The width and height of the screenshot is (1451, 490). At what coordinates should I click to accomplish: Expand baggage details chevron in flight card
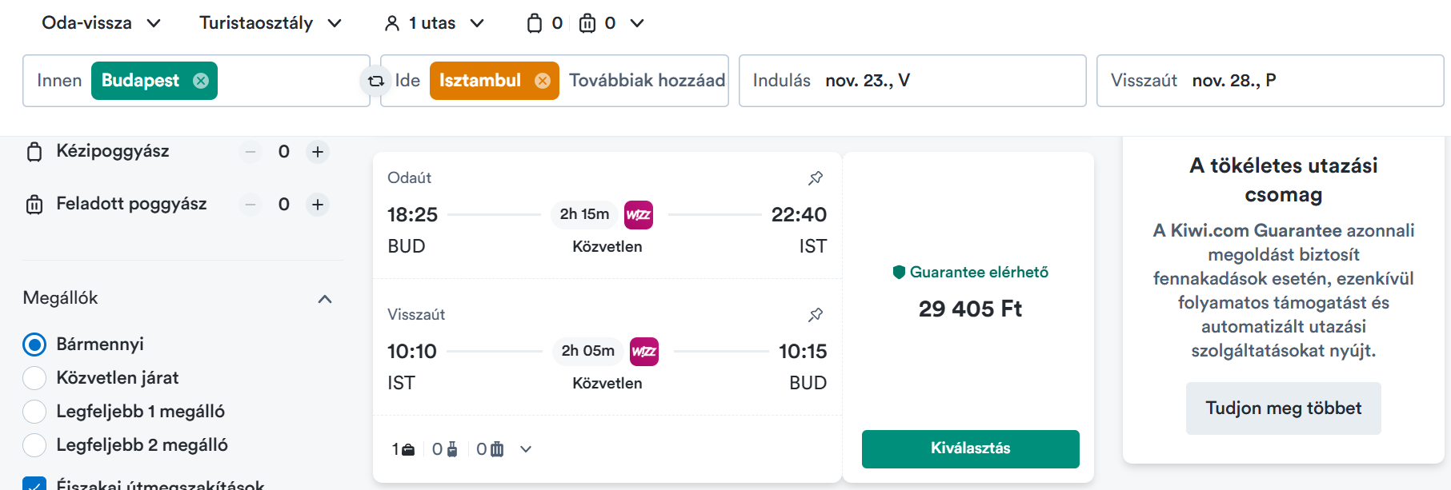[526, 449]
